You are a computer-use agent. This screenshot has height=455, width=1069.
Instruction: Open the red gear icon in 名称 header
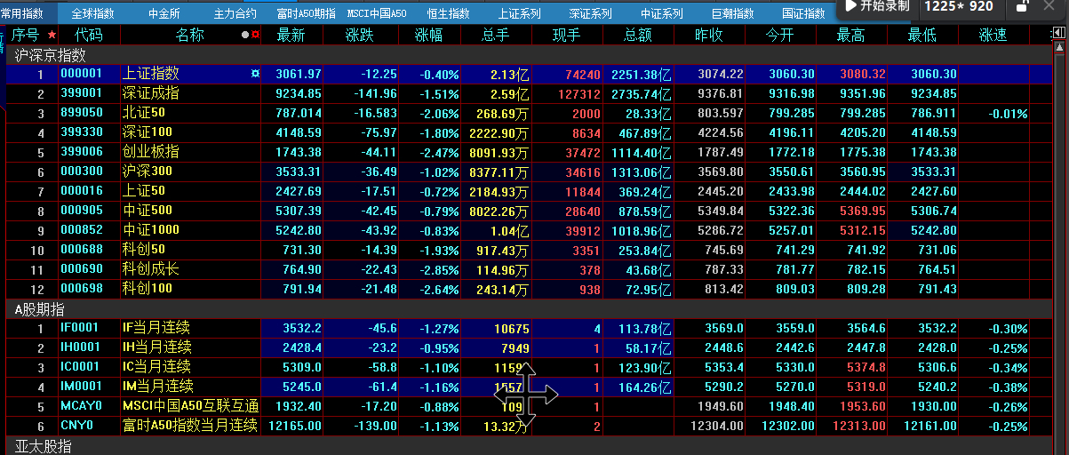click(x=255, y=36)
